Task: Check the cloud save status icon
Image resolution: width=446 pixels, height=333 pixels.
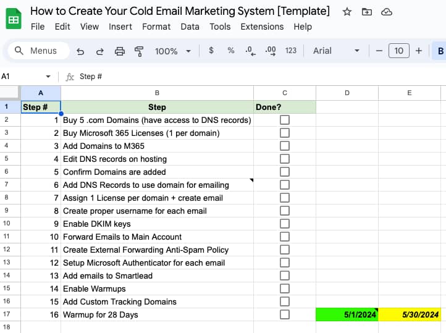Action: (x=387, y=12)
